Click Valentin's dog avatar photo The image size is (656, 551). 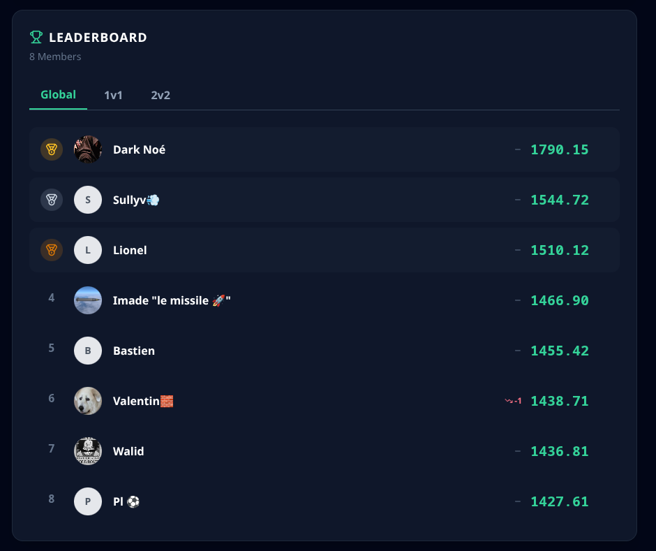(x=88, y=401)
